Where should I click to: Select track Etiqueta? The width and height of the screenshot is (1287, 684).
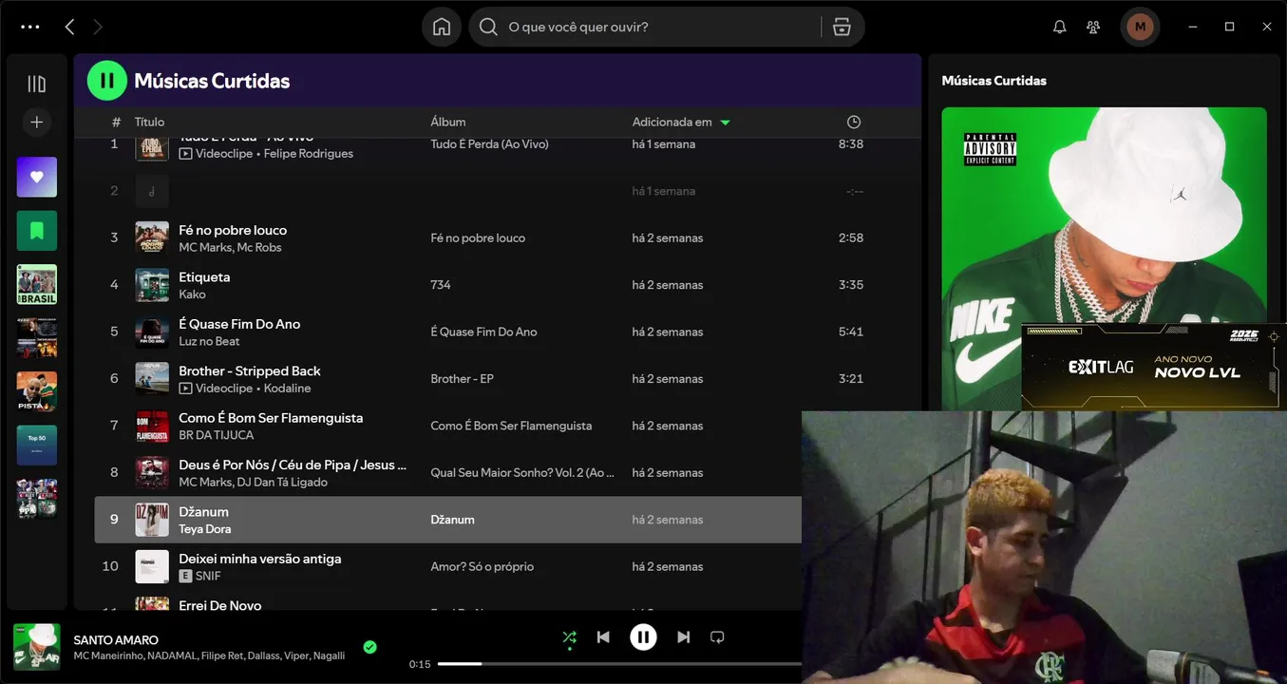click(204, 276)
